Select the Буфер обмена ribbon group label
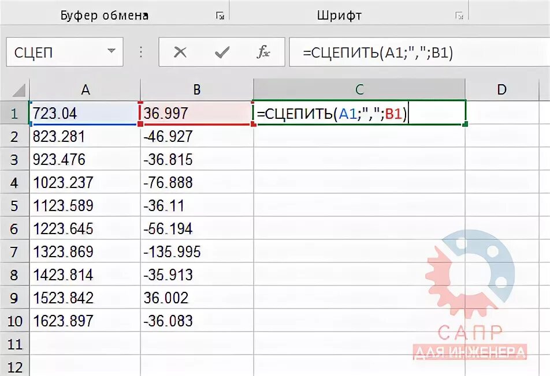 pos(104,15)
